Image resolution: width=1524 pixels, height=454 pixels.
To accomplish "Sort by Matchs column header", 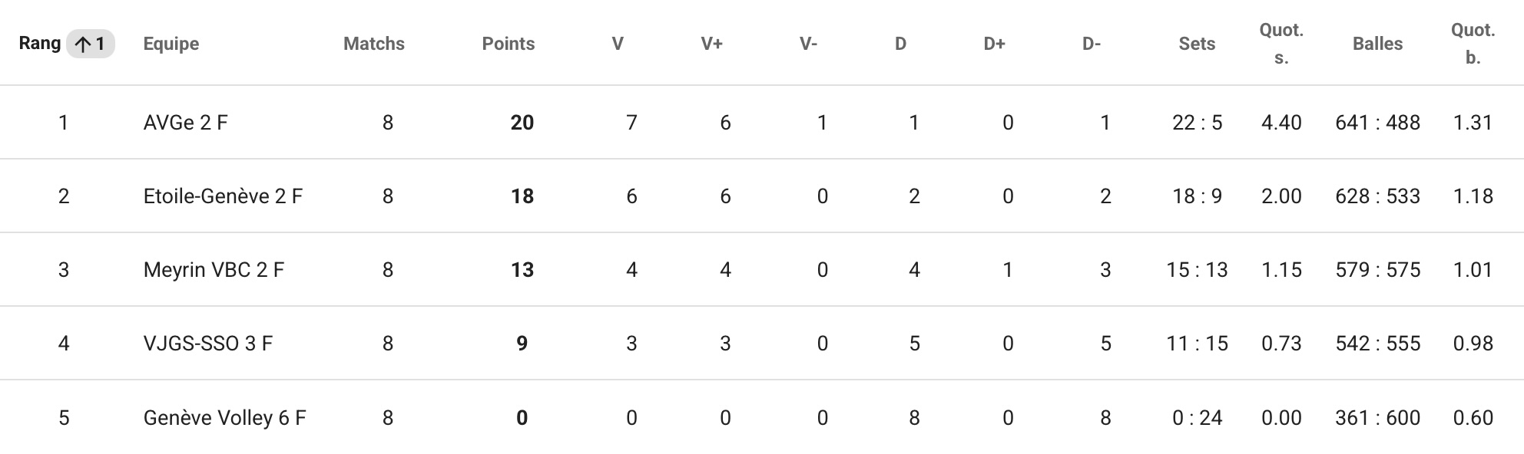I will click(374, 44).
